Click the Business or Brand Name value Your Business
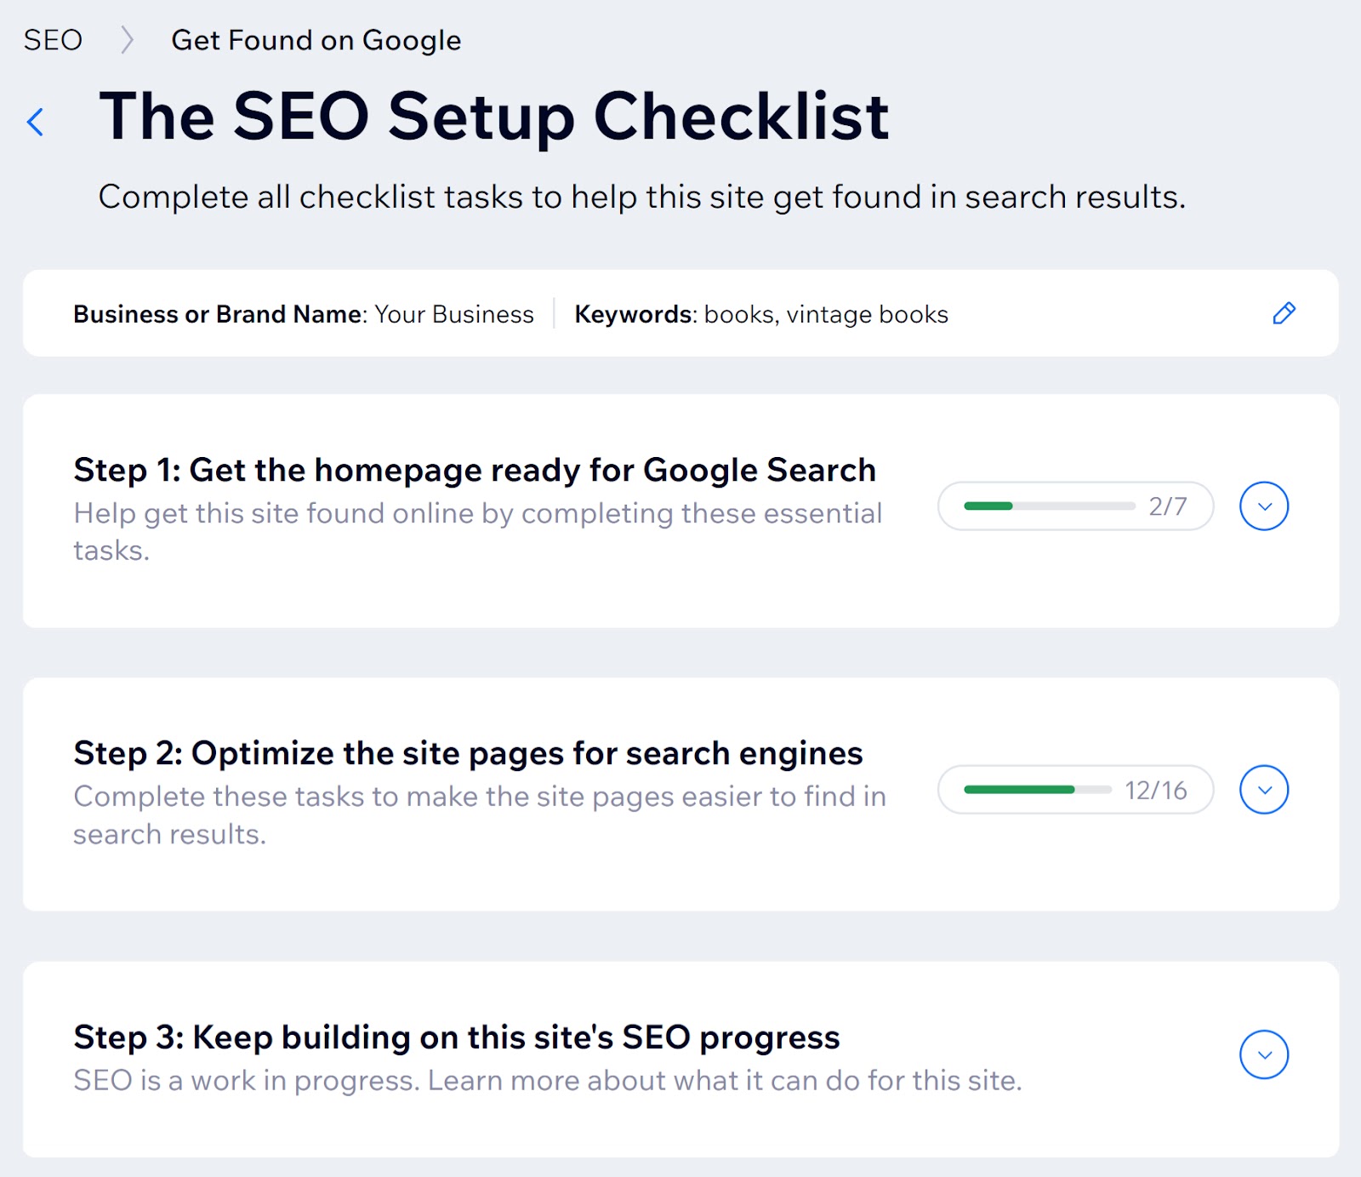The height and width of the screenshot is (1177, 1361). [x=453, y=313]
